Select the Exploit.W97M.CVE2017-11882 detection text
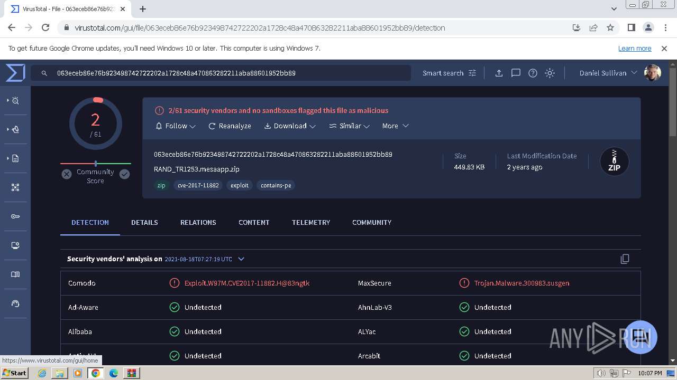The height and width of the screenshot is (380, 677). pyautogui.click(x=247, y=283)
